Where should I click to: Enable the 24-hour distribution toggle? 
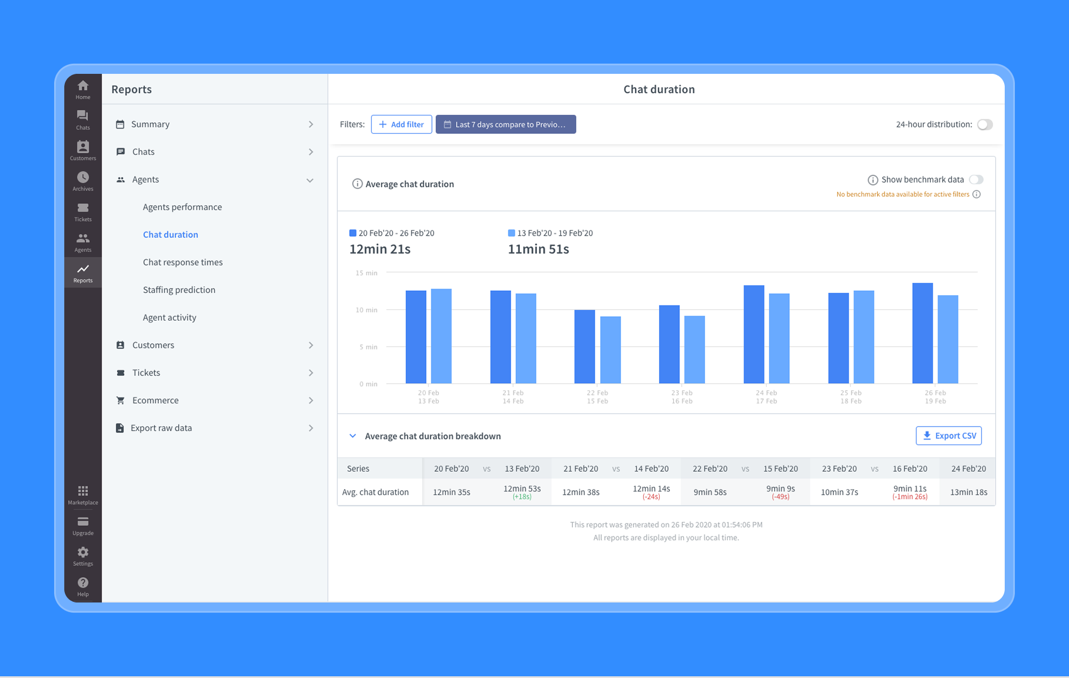[984, 125]
